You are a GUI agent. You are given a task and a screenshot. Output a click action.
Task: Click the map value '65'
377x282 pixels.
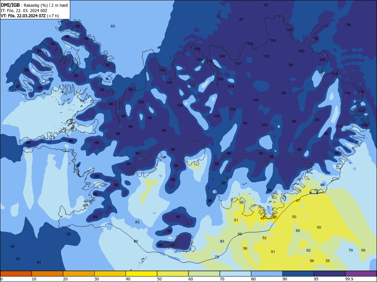[x=298, y=231]
